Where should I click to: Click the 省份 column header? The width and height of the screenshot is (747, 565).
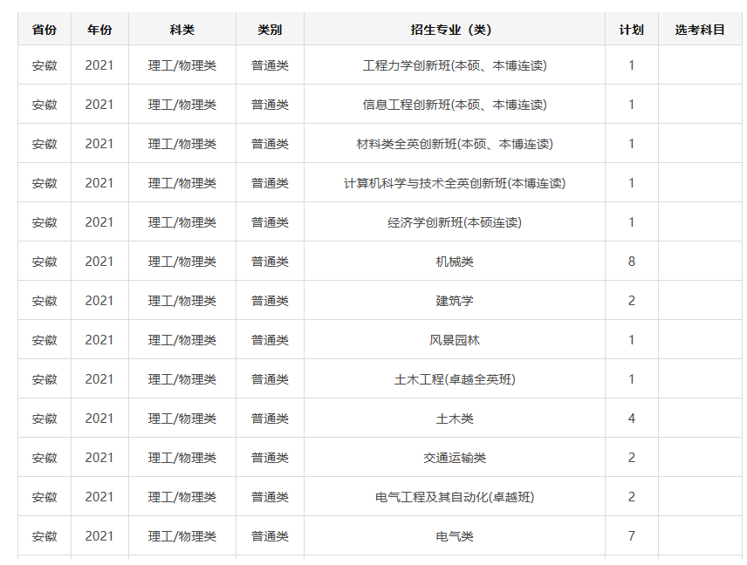45,30
